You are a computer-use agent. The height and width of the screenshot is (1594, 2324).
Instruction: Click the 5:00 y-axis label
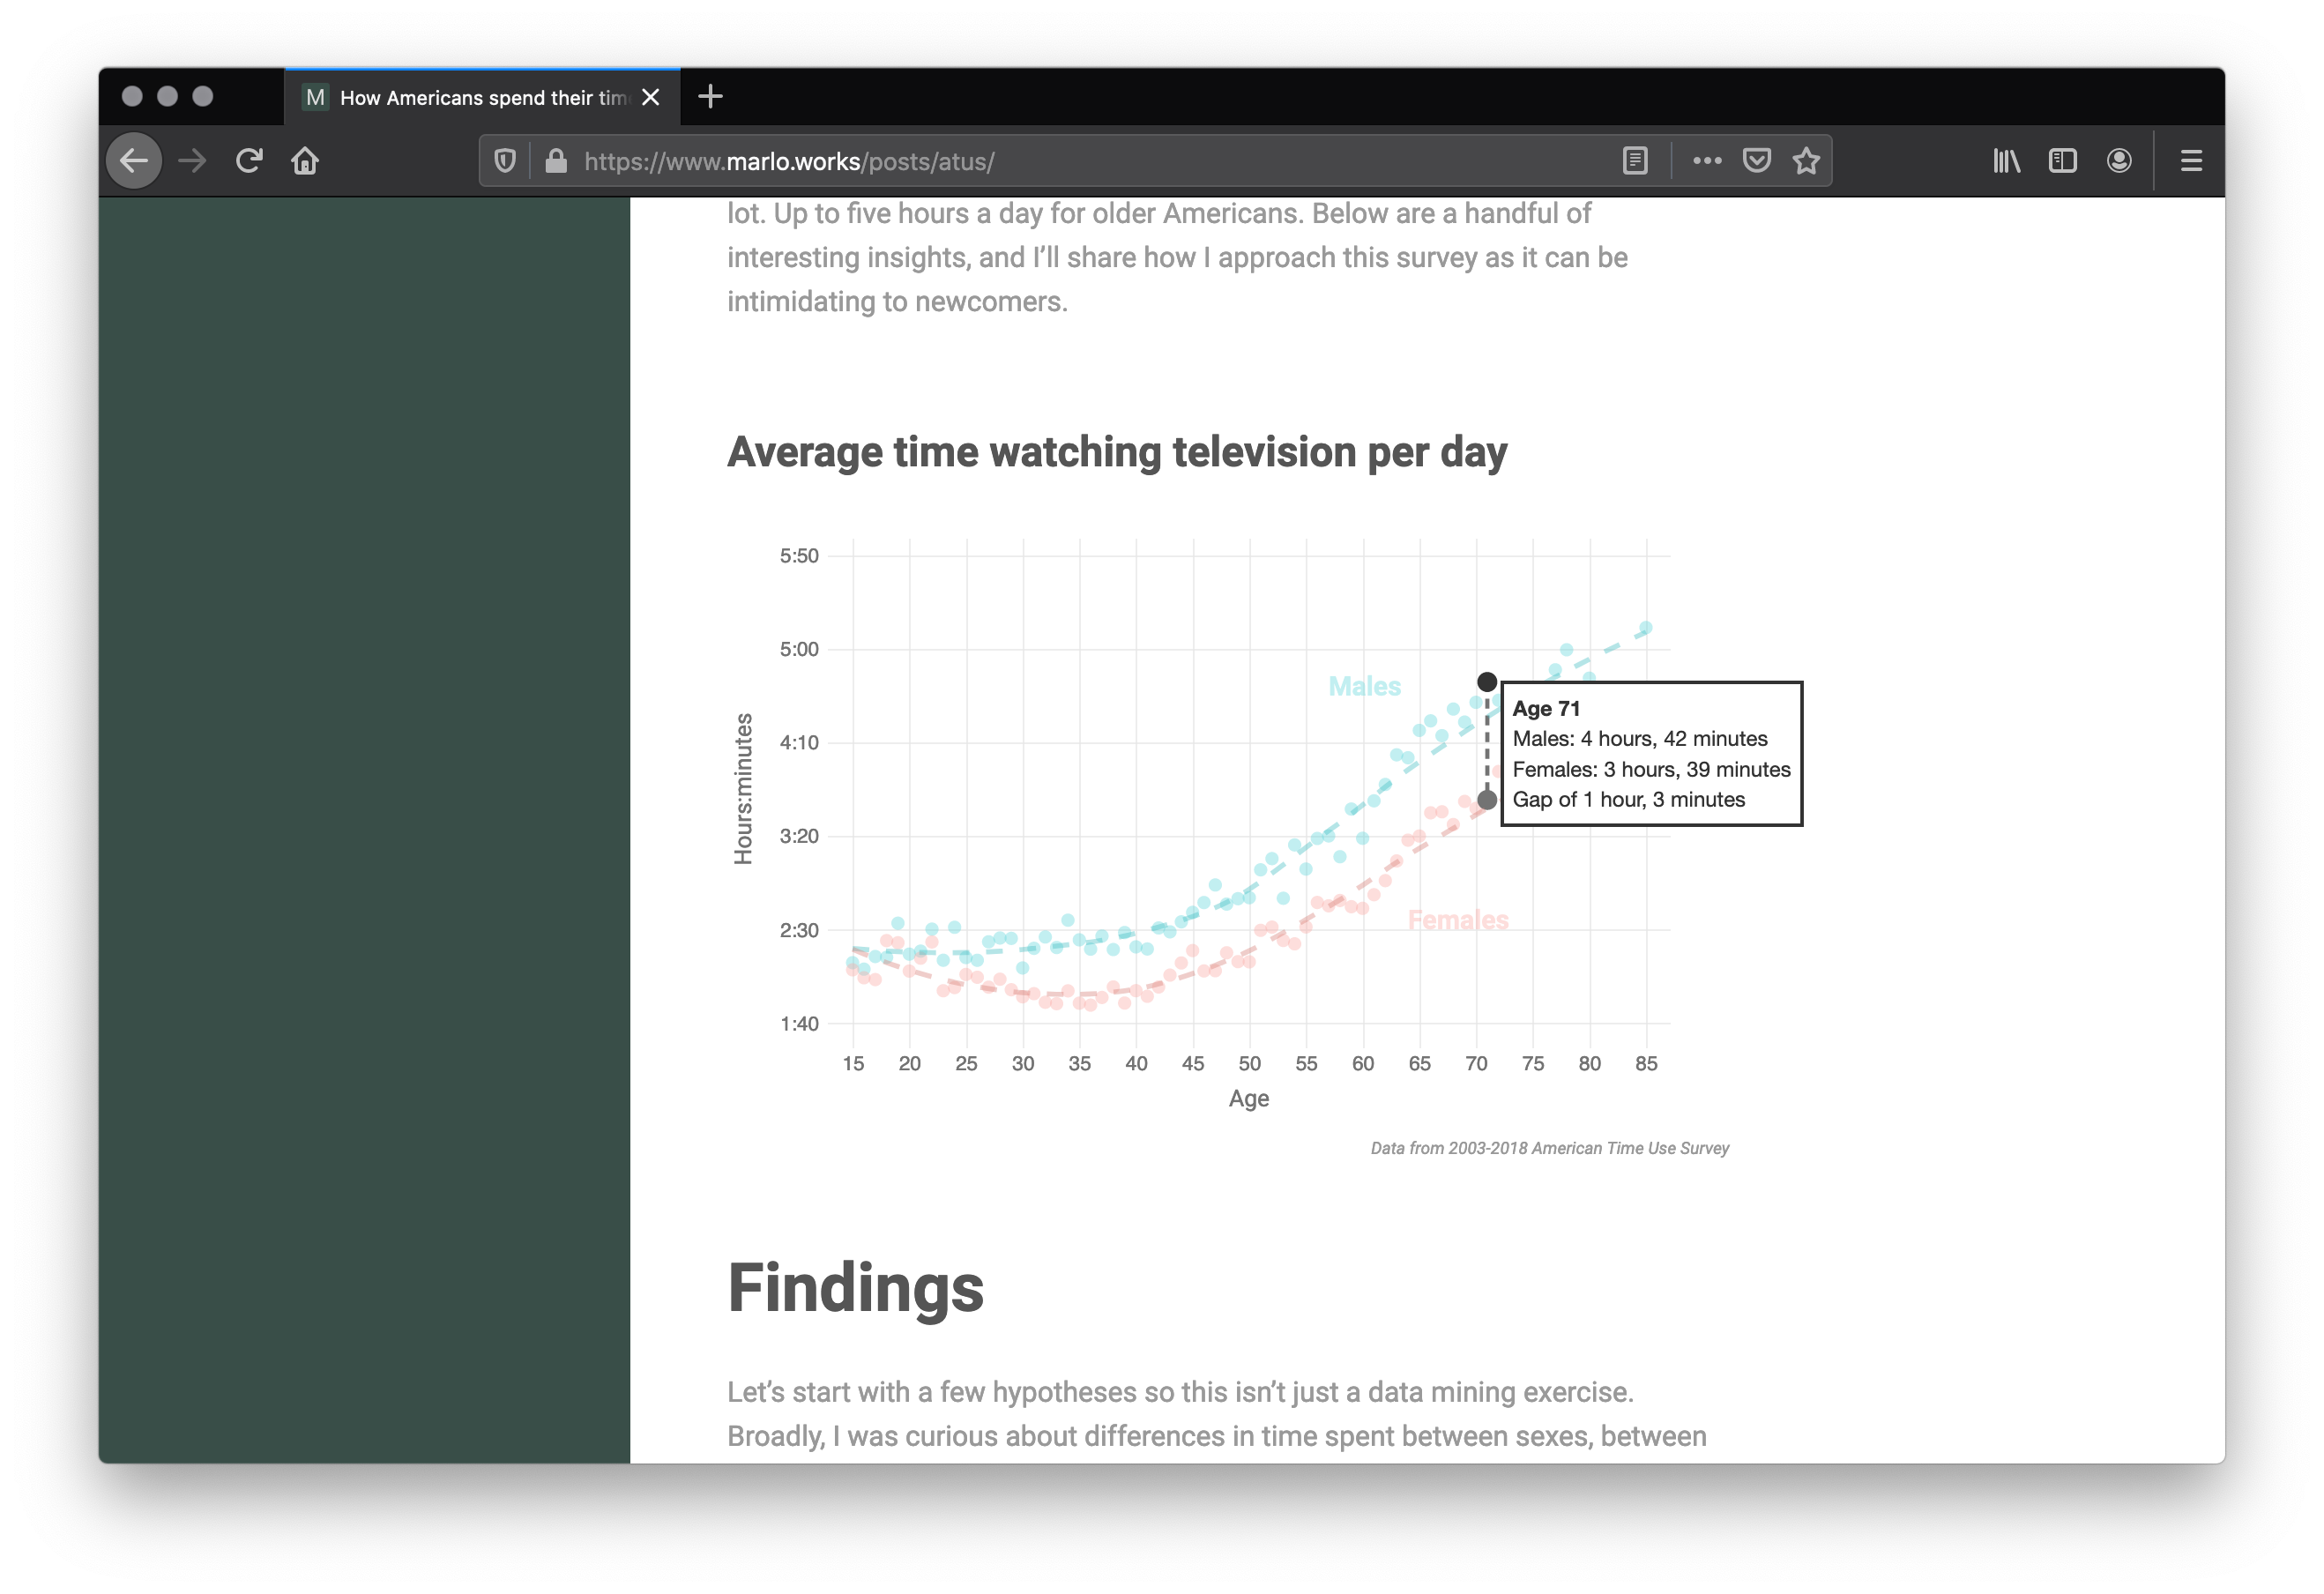coord(799,649)
